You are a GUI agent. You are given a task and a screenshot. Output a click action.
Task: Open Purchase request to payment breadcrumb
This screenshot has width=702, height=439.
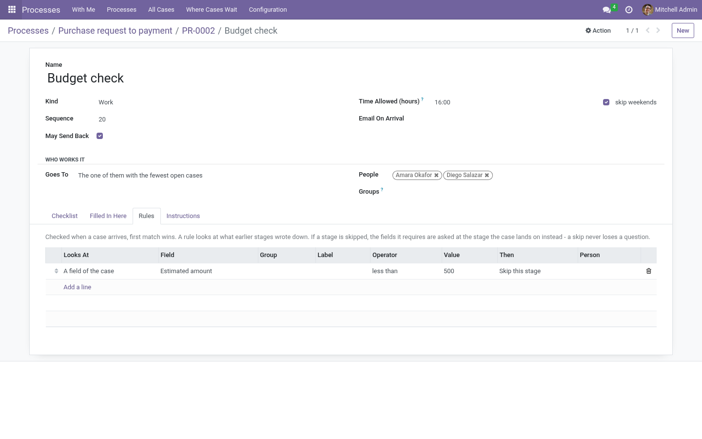tap(115, 31)
